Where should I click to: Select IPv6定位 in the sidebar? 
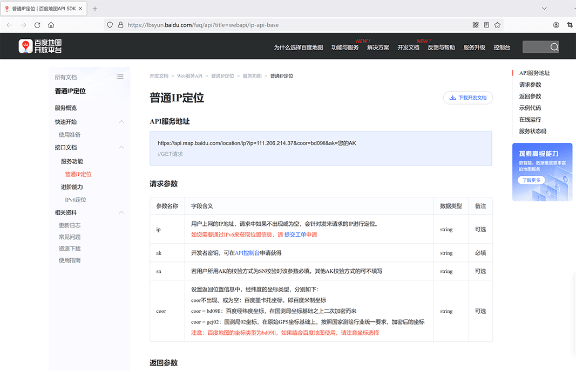(76, 200)
